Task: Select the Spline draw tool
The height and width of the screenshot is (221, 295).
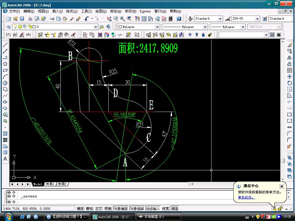Action: pyautogui.click(x=5, y=96)
